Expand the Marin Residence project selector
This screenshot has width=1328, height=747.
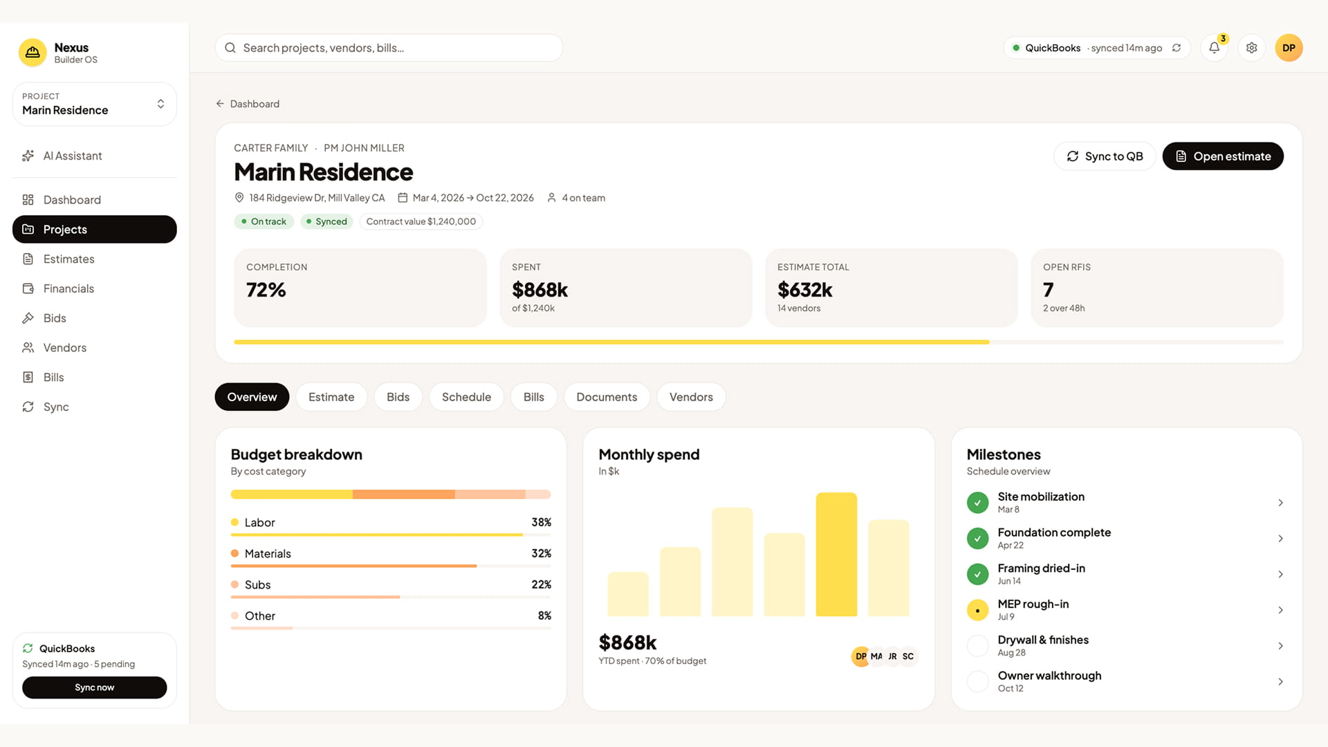(95, 104)
